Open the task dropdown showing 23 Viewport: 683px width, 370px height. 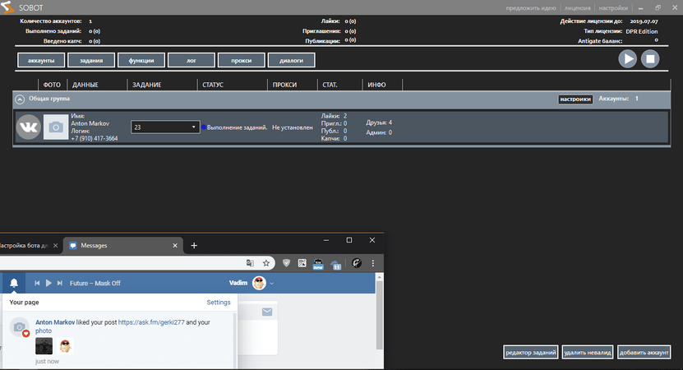coord(165,127)
